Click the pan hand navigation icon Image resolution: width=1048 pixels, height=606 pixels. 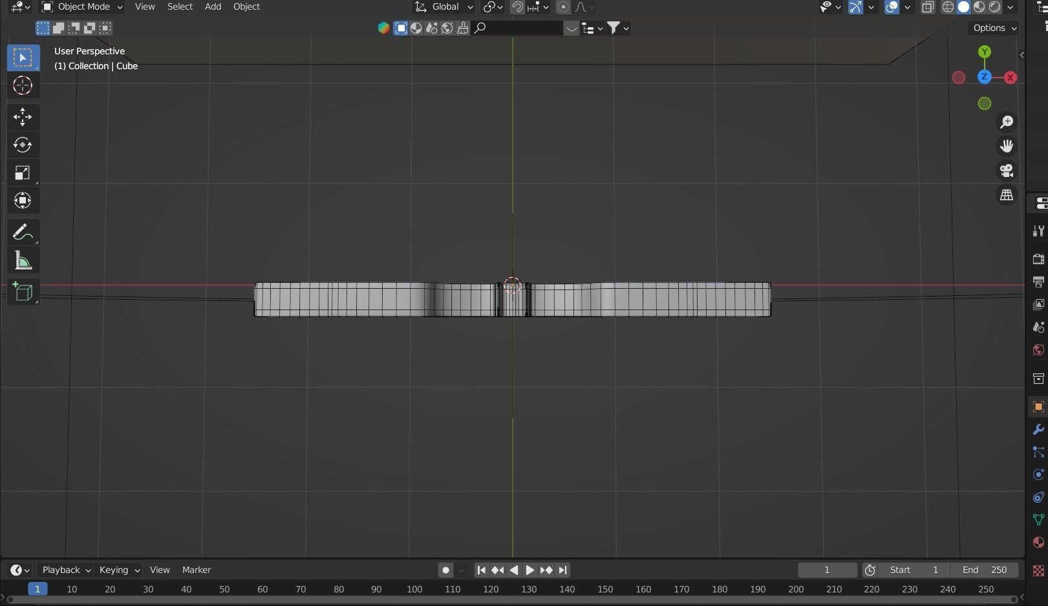[1007, 146]
